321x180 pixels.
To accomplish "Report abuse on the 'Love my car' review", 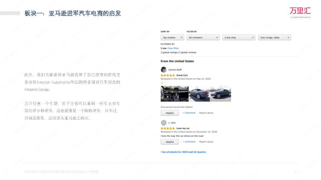I will 206,142.
